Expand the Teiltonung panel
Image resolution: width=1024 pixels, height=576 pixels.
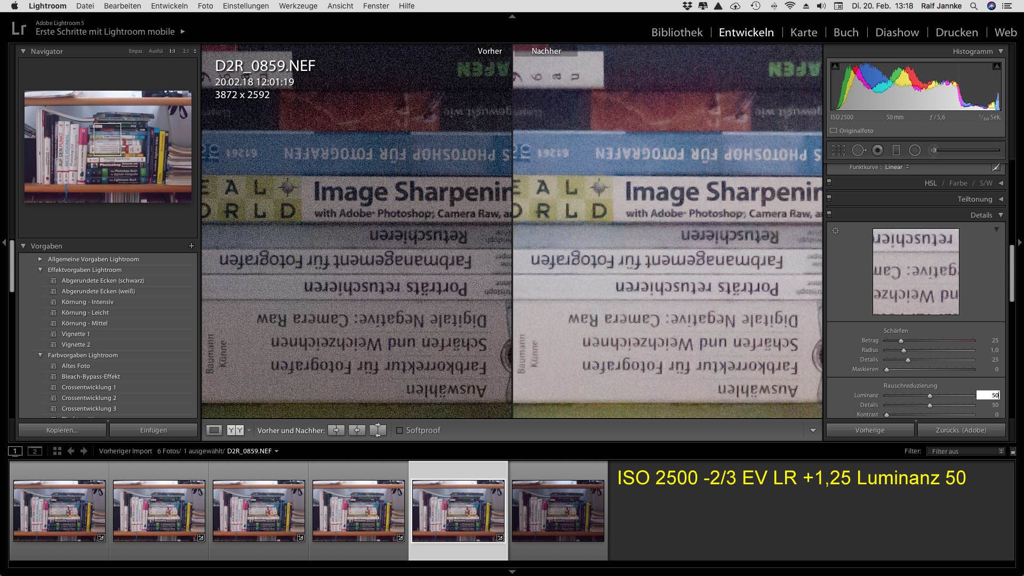[1001, 199]
